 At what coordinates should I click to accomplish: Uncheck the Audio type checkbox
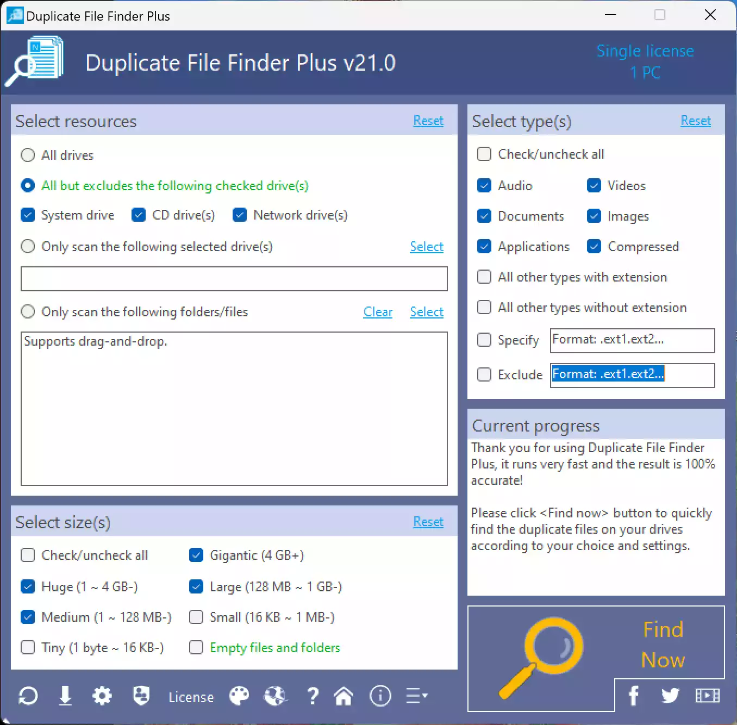[484, 186]
